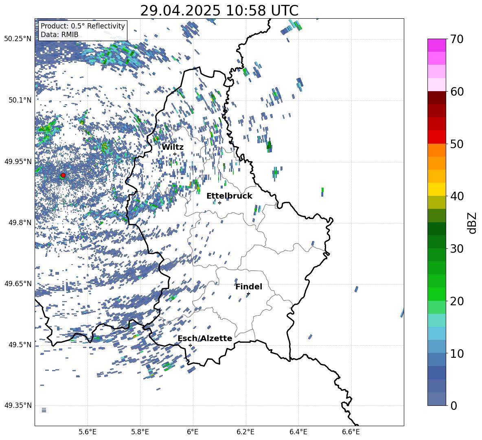Click the bright red colorbar segment above 50

tap(437, 137)
